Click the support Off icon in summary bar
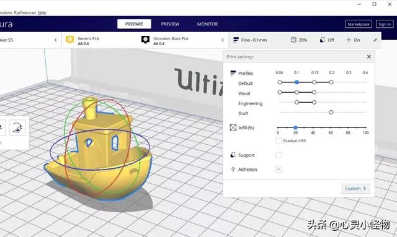397x237 pixels. 323,40
